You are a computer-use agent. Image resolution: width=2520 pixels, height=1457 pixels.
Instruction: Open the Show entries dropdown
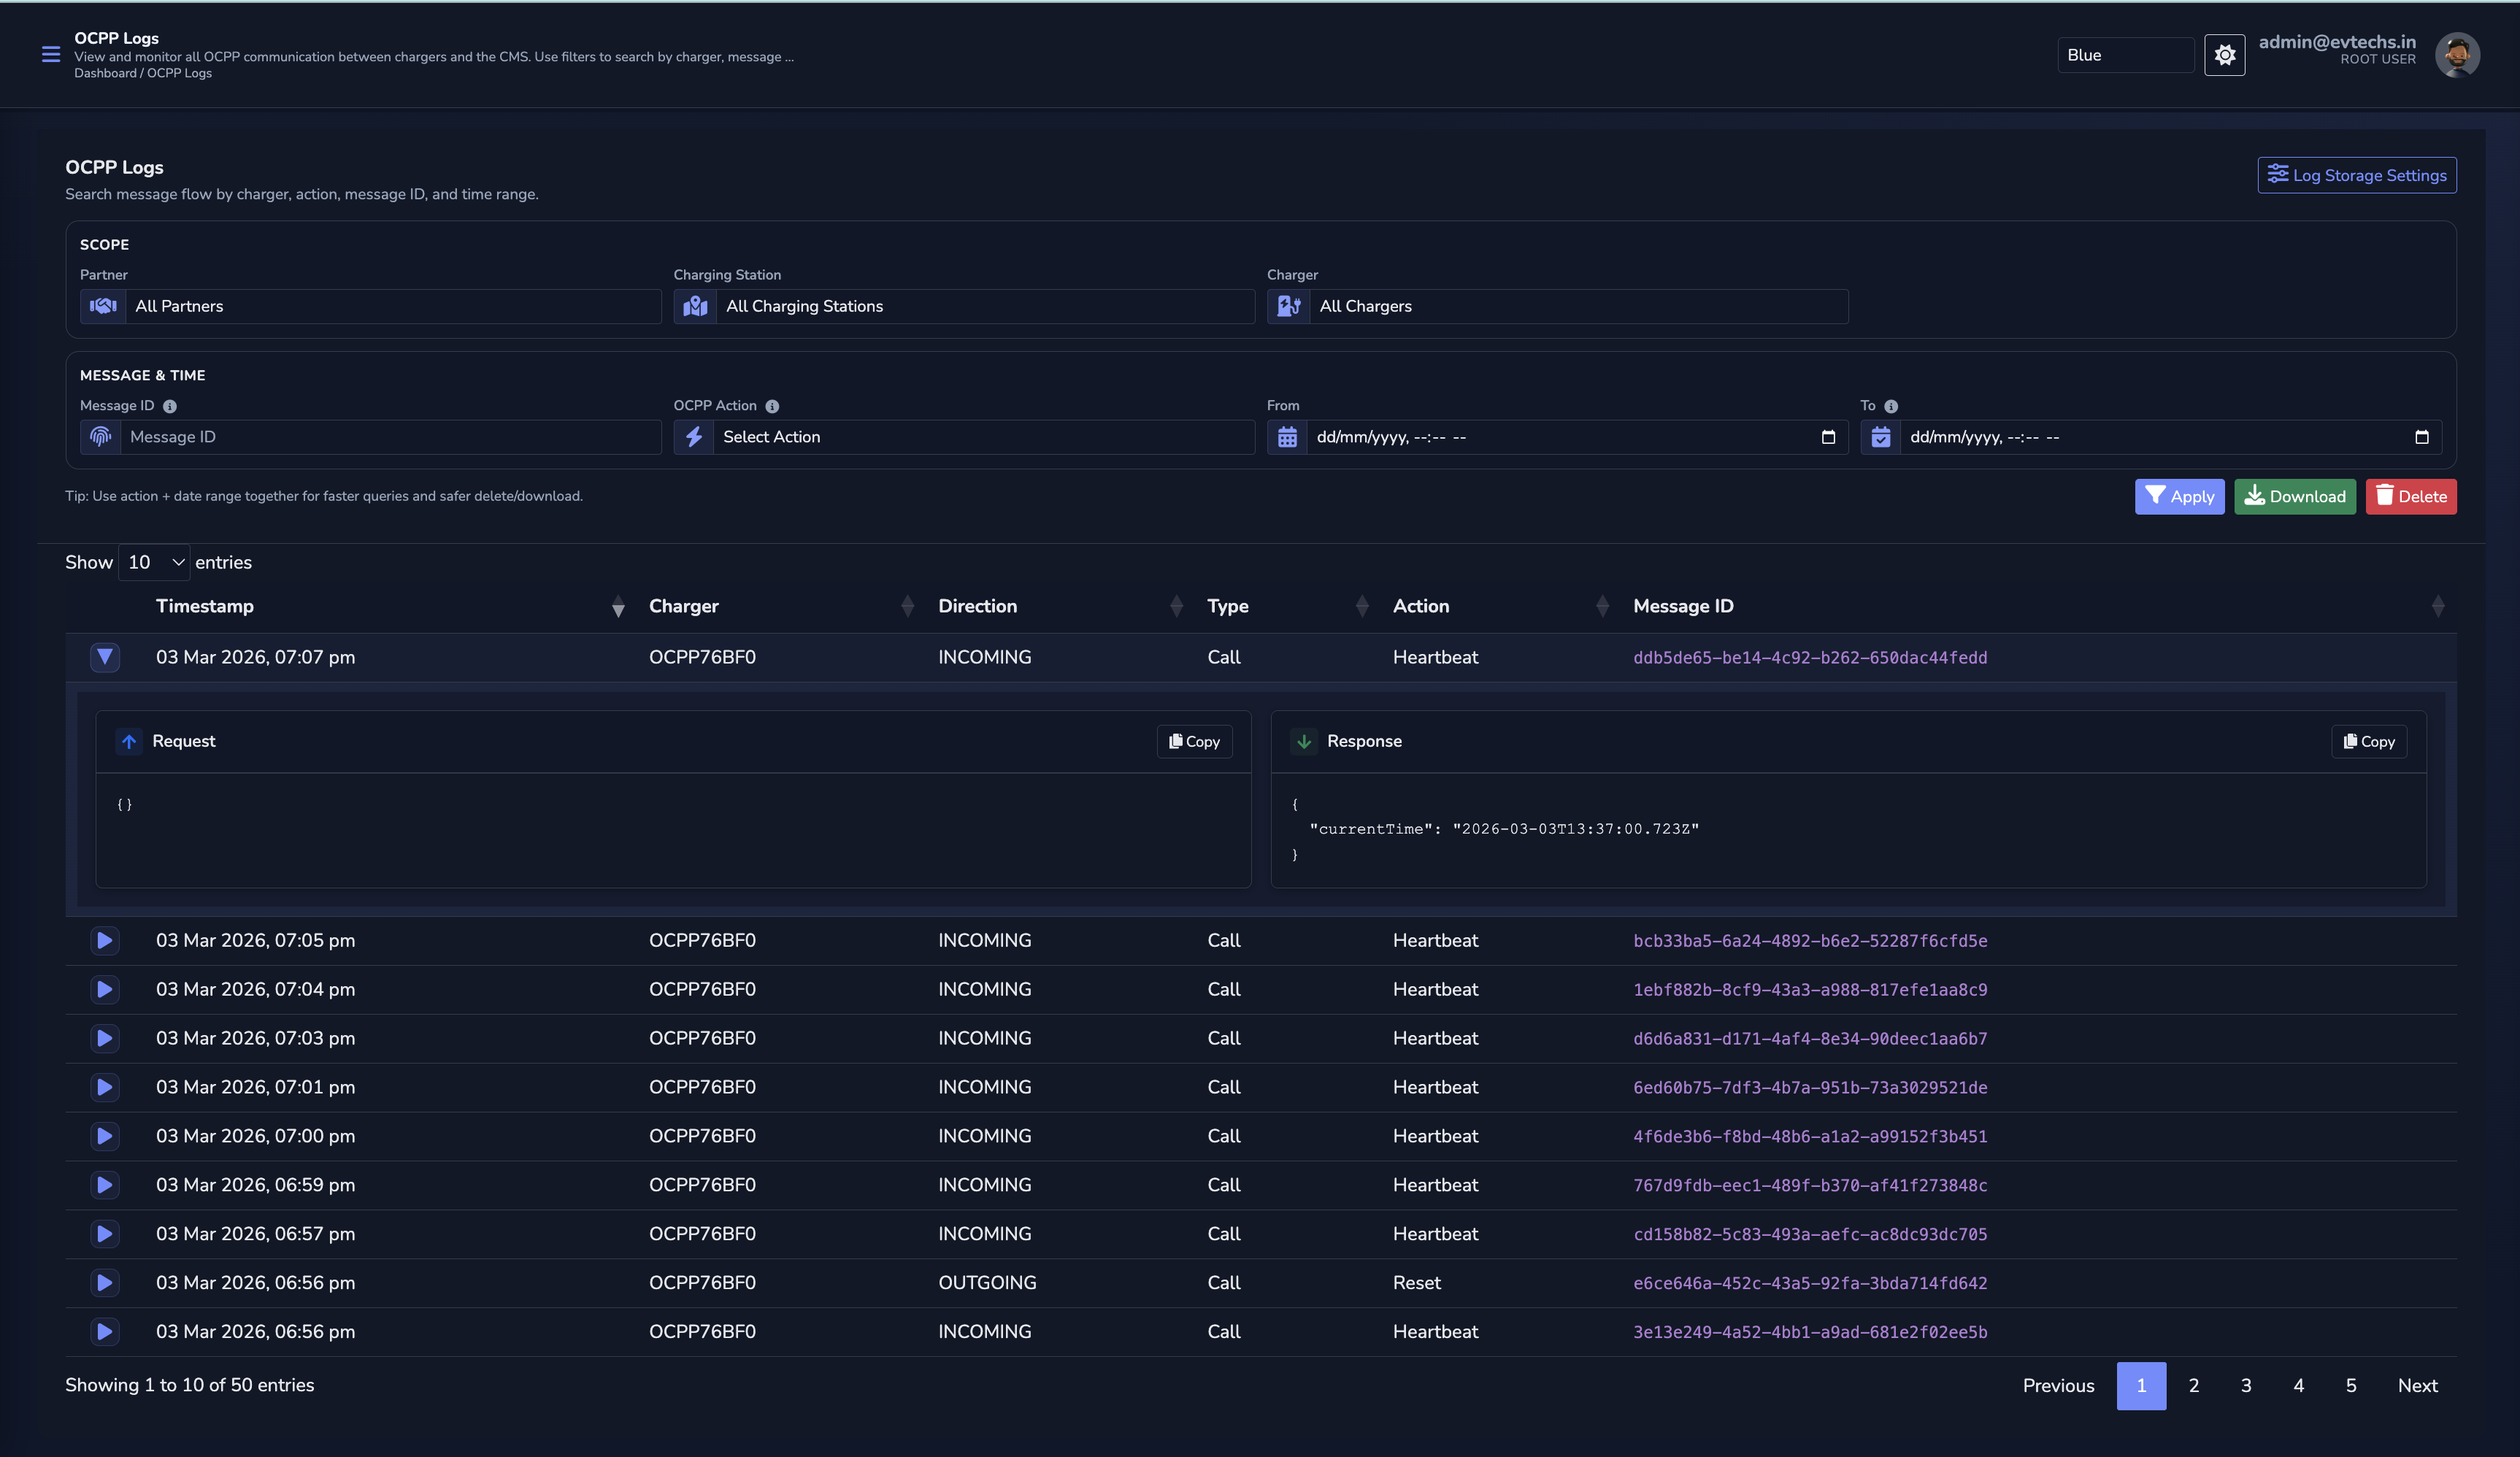[153, 562]
